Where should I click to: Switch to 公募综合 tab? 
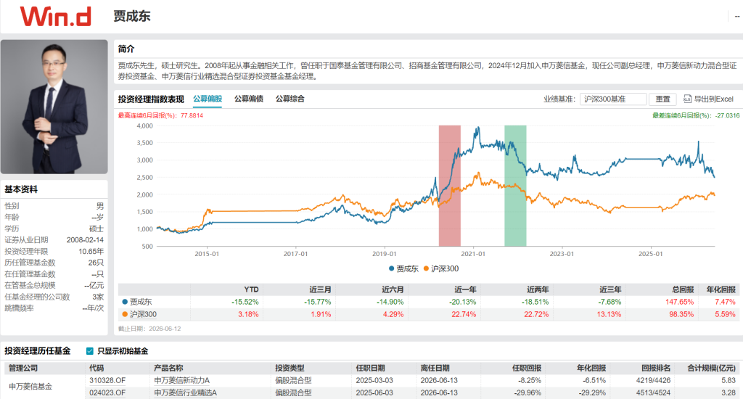[x=290, y=99]
